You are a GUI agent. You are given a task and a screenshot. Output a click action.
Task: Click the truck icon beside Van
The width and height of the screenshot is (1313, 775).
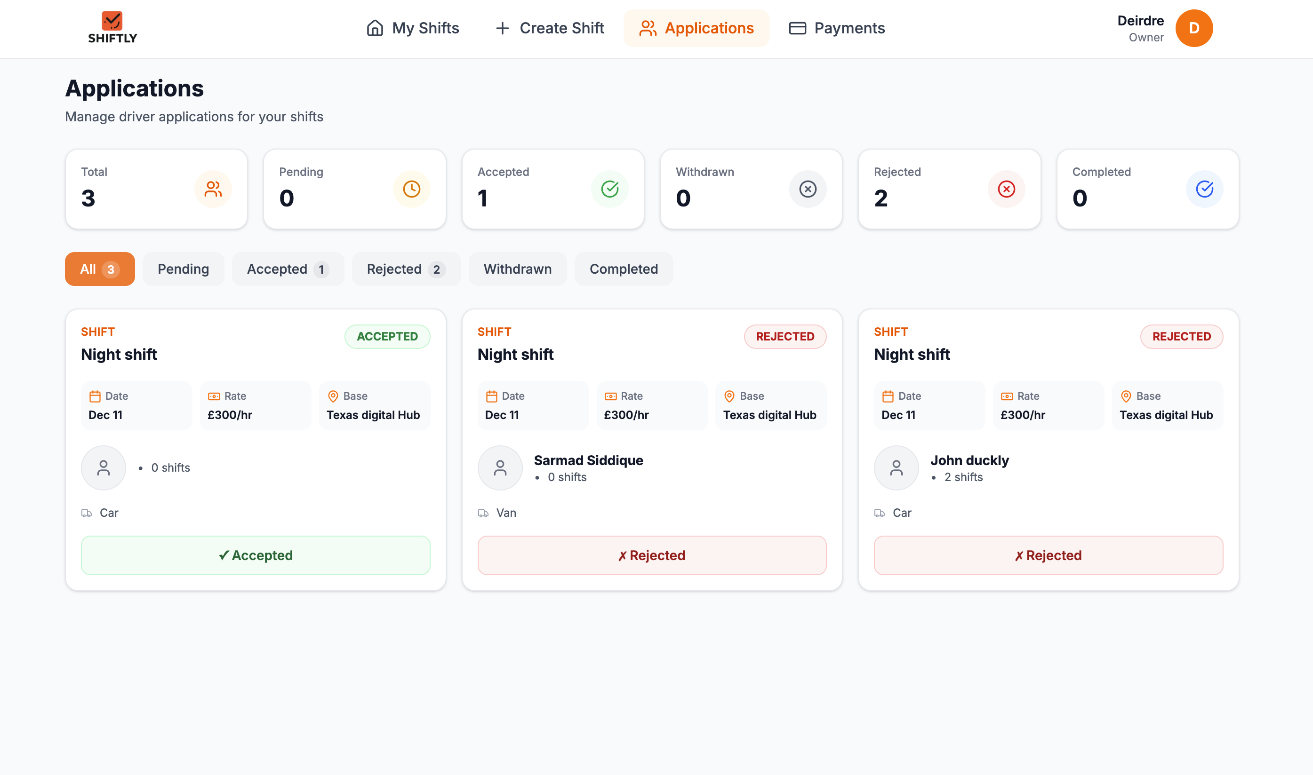483,514
